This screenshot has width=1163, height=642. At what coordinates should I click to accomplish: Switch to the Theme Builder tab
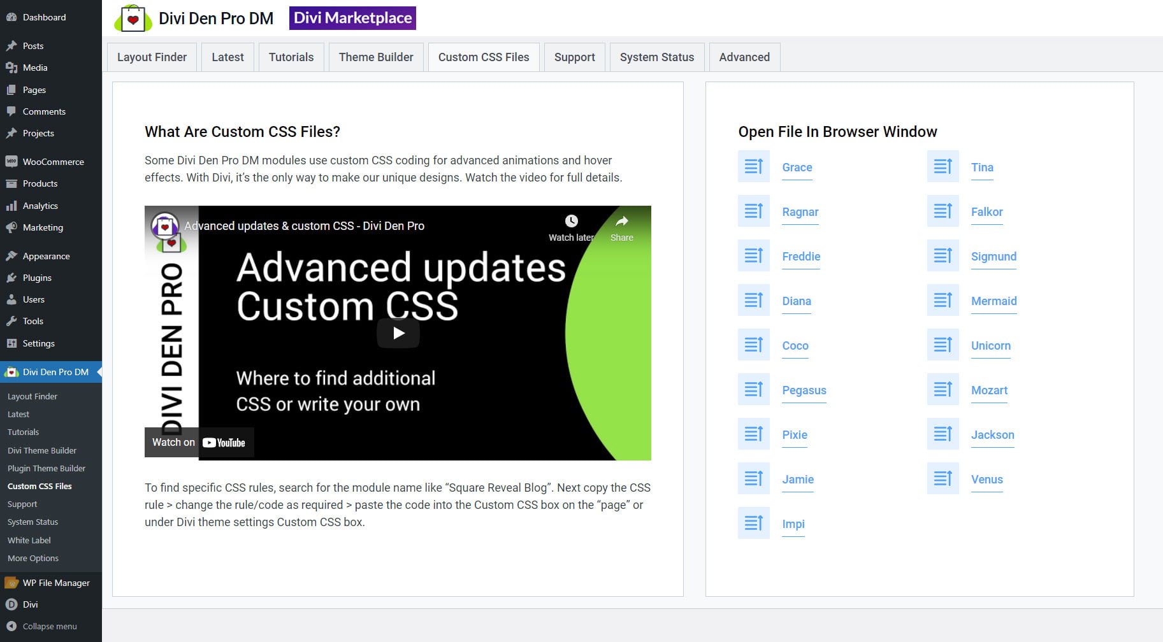point(376,57)
